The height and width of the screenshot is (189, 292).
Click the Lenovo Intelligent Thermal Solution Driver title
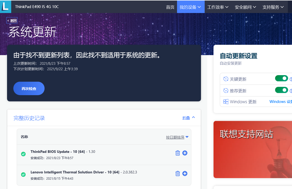(x=75, y=172)
